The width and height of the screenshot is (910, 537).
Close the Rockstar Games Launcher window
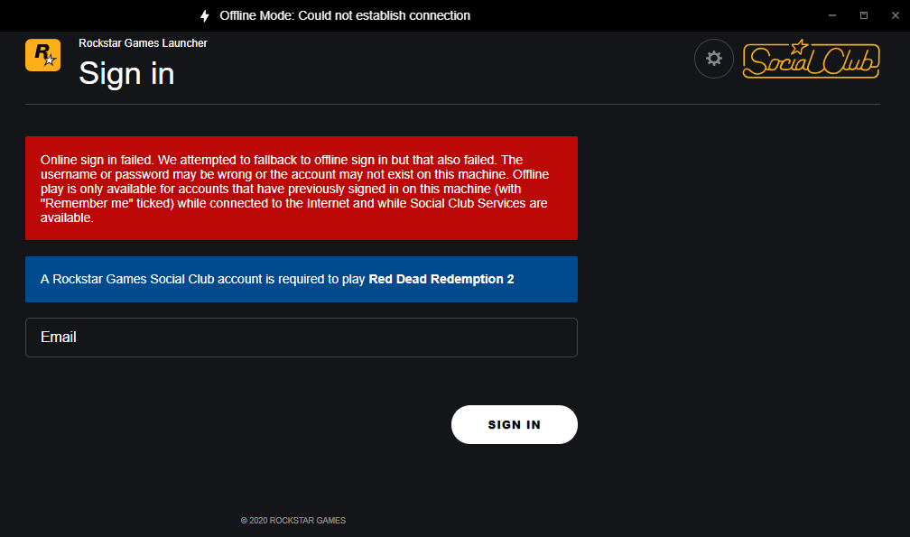coord(895,15)
